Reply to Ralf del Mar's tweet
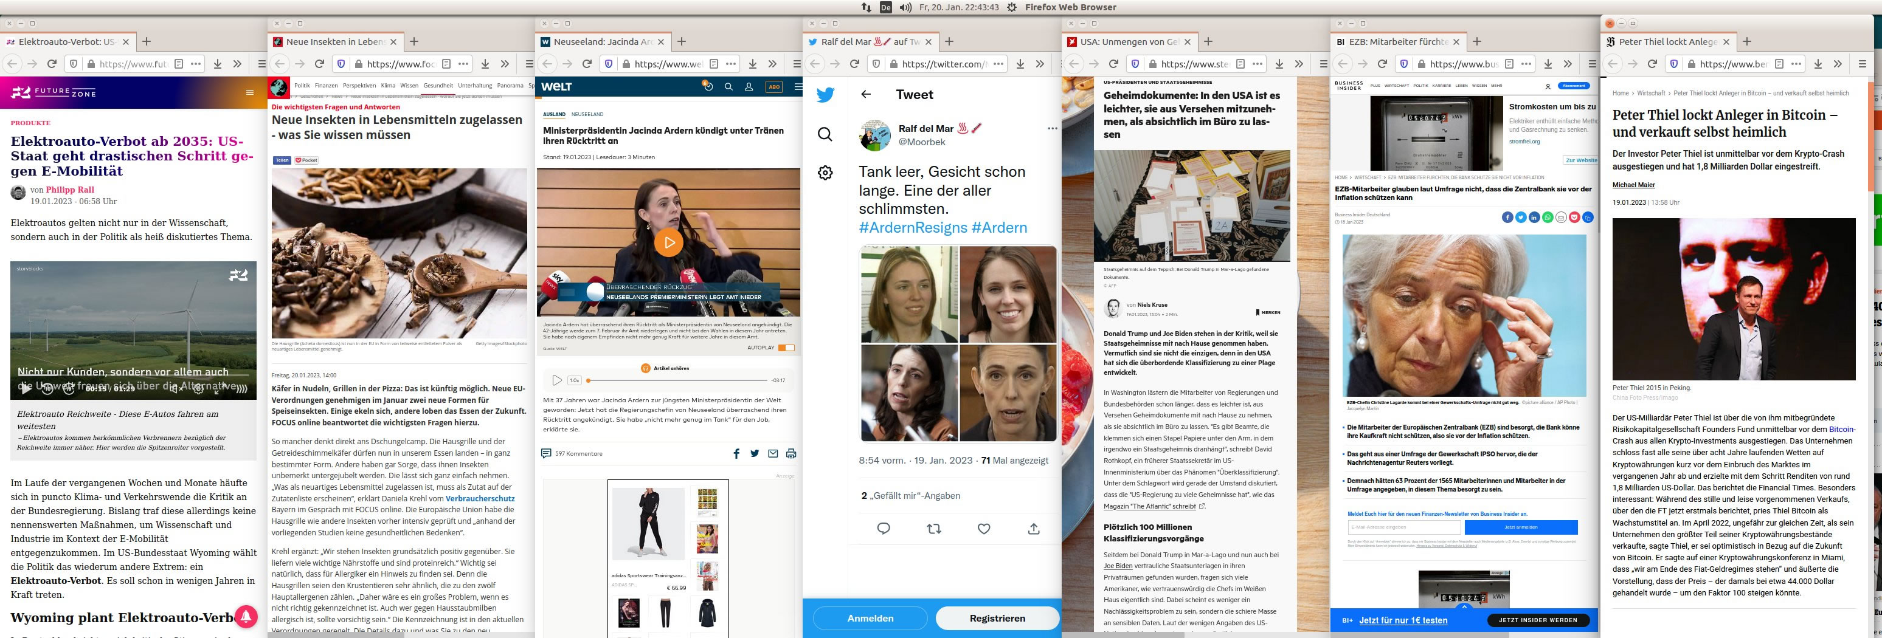1882x638 pixels. point(884,529)
